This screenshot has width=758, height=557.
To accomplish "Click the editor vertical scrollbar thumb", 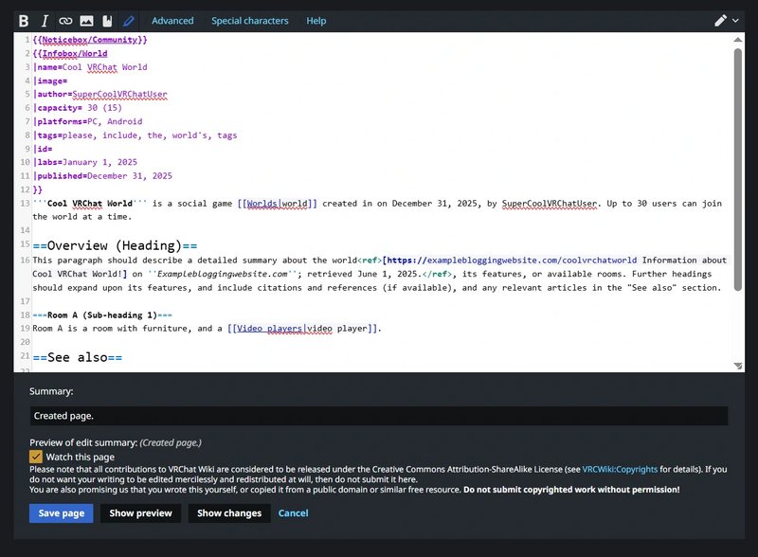I will (x=738, y=170).
